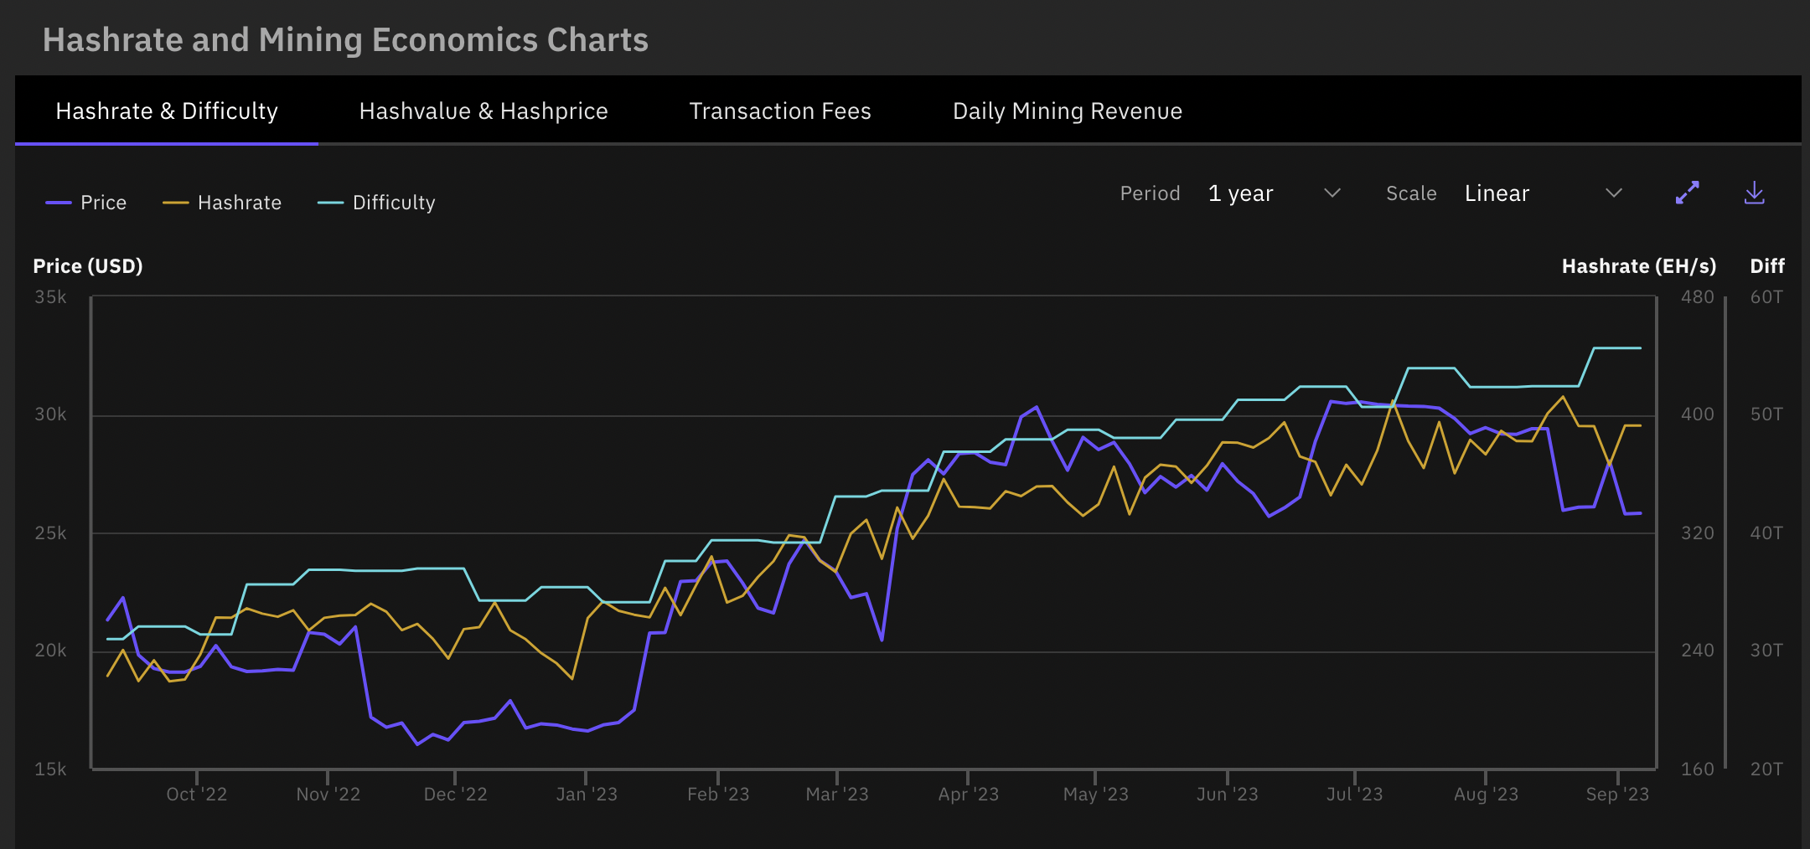Viewport: 1810px width, 849px height.
Task: Click the cyan Difficulty legend line swatch
Action: click(331, 203)
